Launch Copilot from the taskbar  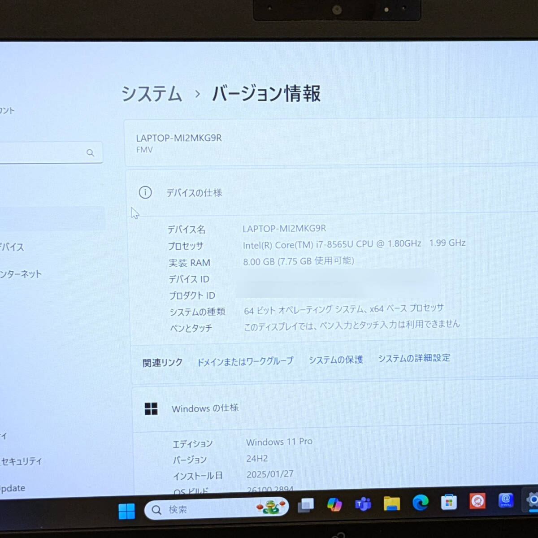(x=334, y=505)
